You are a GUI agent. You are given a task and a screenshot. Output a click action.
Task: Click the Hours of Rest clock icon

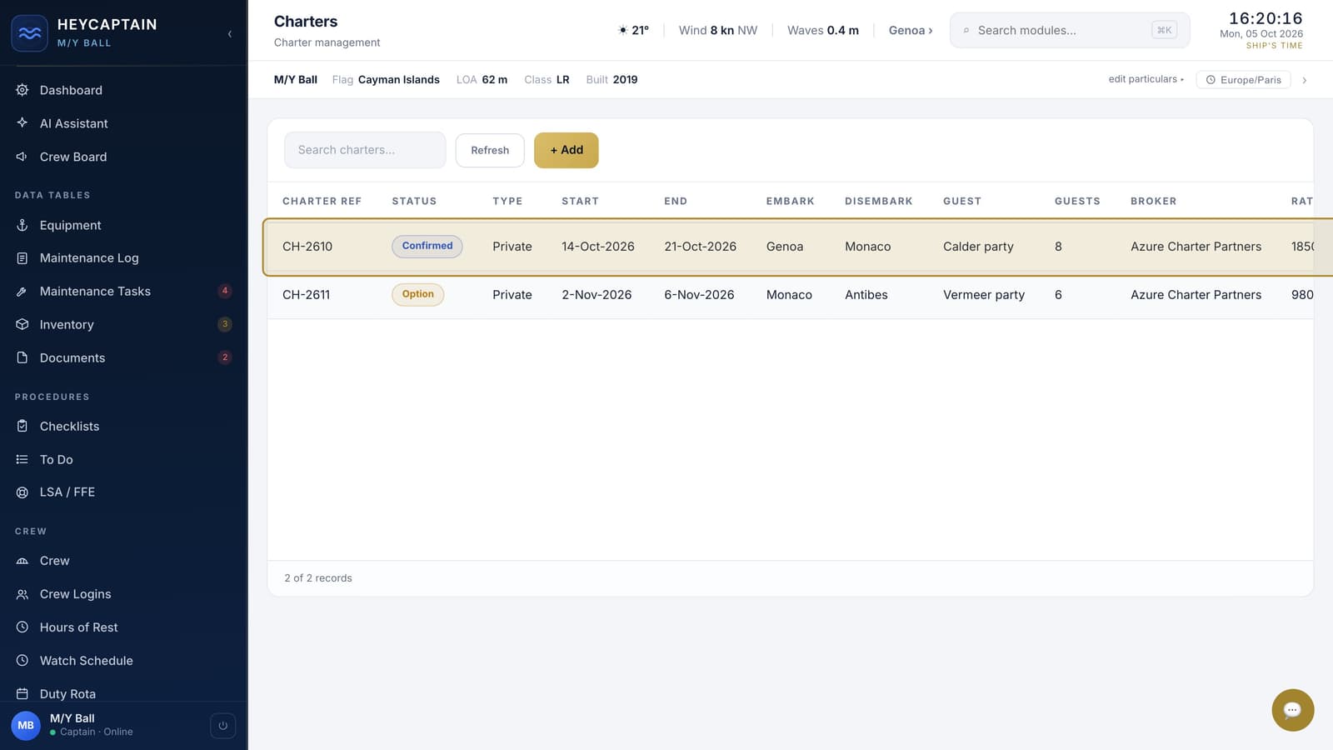point(22,627)
